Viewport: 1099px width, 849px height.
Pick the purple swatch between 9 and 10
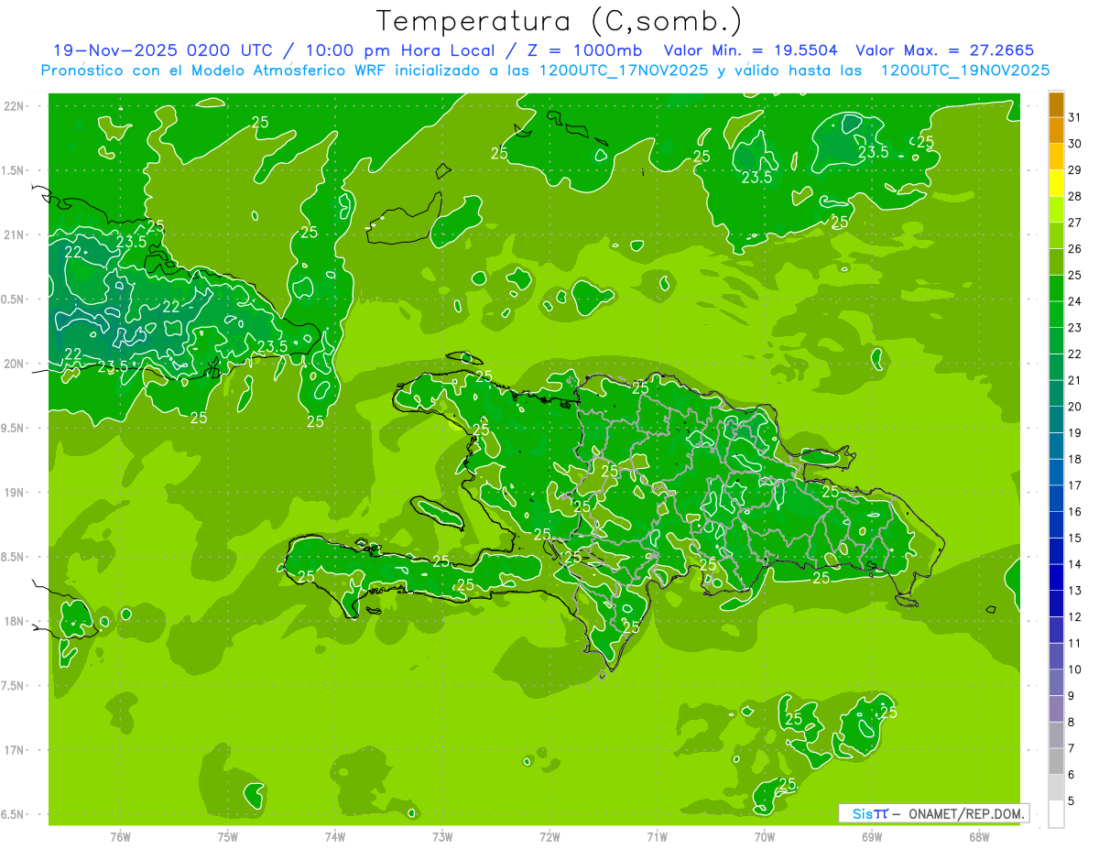click(x=1056, y=683)
